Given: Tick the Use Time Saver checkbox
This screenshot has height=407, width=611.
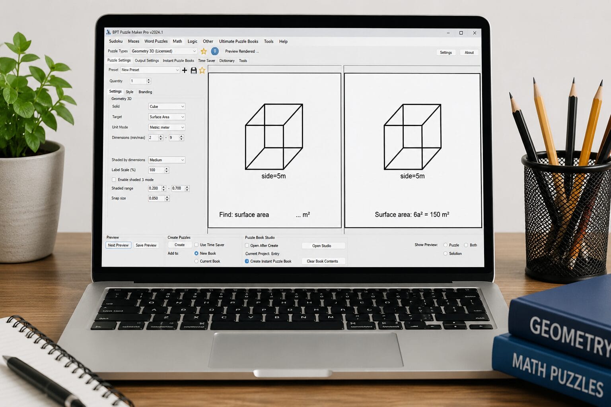Looking at the screenshot, I should [197, 245].
